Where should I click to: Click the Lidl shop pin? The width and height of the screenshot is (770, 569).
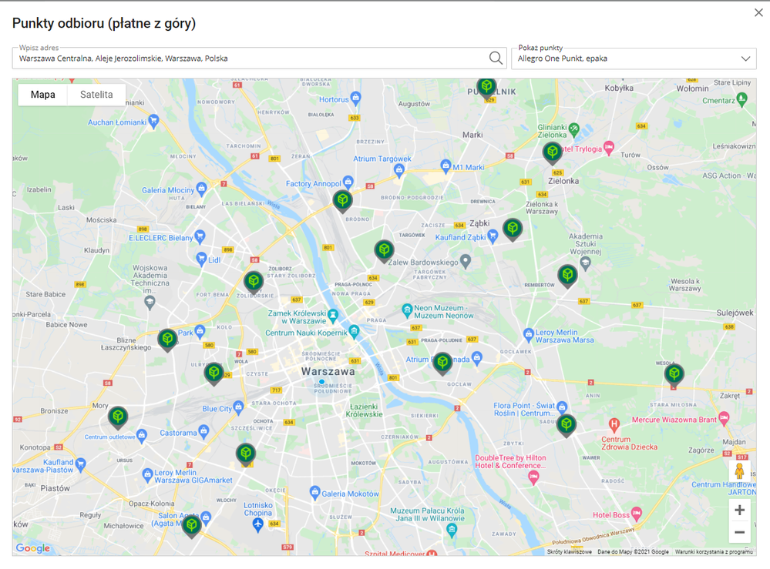click(x=201, y=258)
